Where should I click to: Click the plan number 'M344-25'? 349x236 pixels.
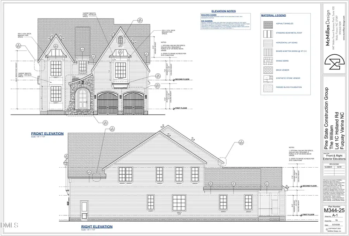pyautogui.click(x=334, y=210)
